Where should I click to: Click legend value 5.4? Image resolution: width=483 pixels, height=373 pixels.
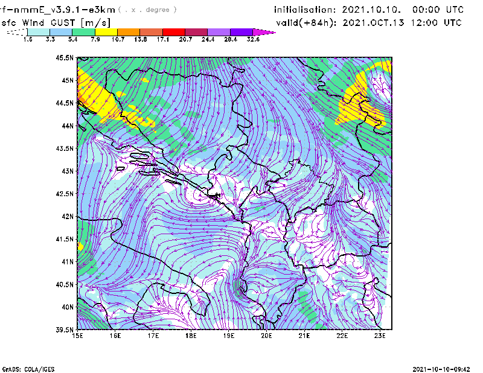72,39
